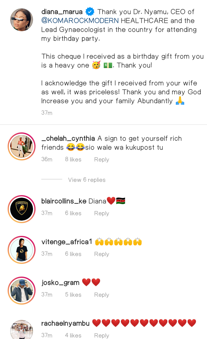Screen dimensions: 207x339
Task: Reply to blaircollins_ke's comment
Action: coord(102,213)
